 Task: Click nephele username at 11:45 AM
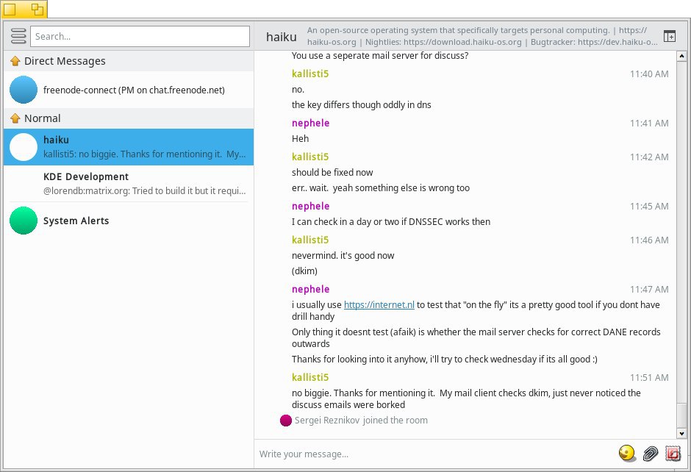311,207
